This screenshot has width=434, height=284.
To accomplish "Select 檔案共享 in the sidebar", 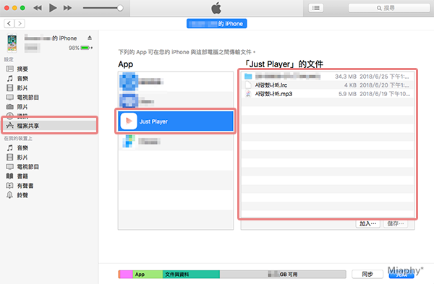I will coord(49,126).
